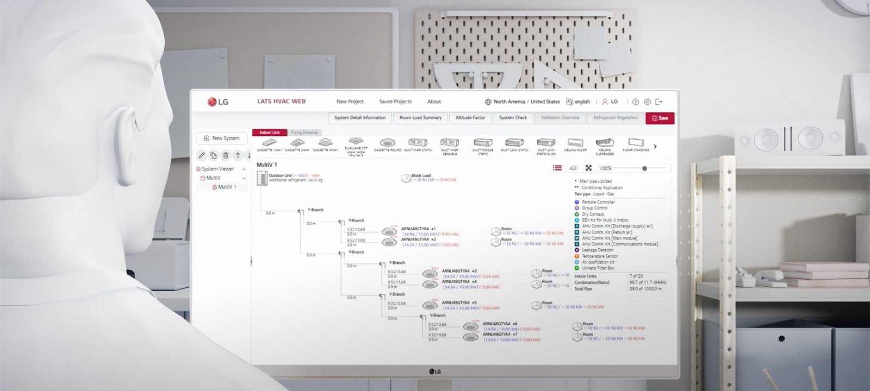Viewport: 870px width, 391px height.
Task: Switch to the Indoor Unit tab
Action: click(x=269, y=133)
